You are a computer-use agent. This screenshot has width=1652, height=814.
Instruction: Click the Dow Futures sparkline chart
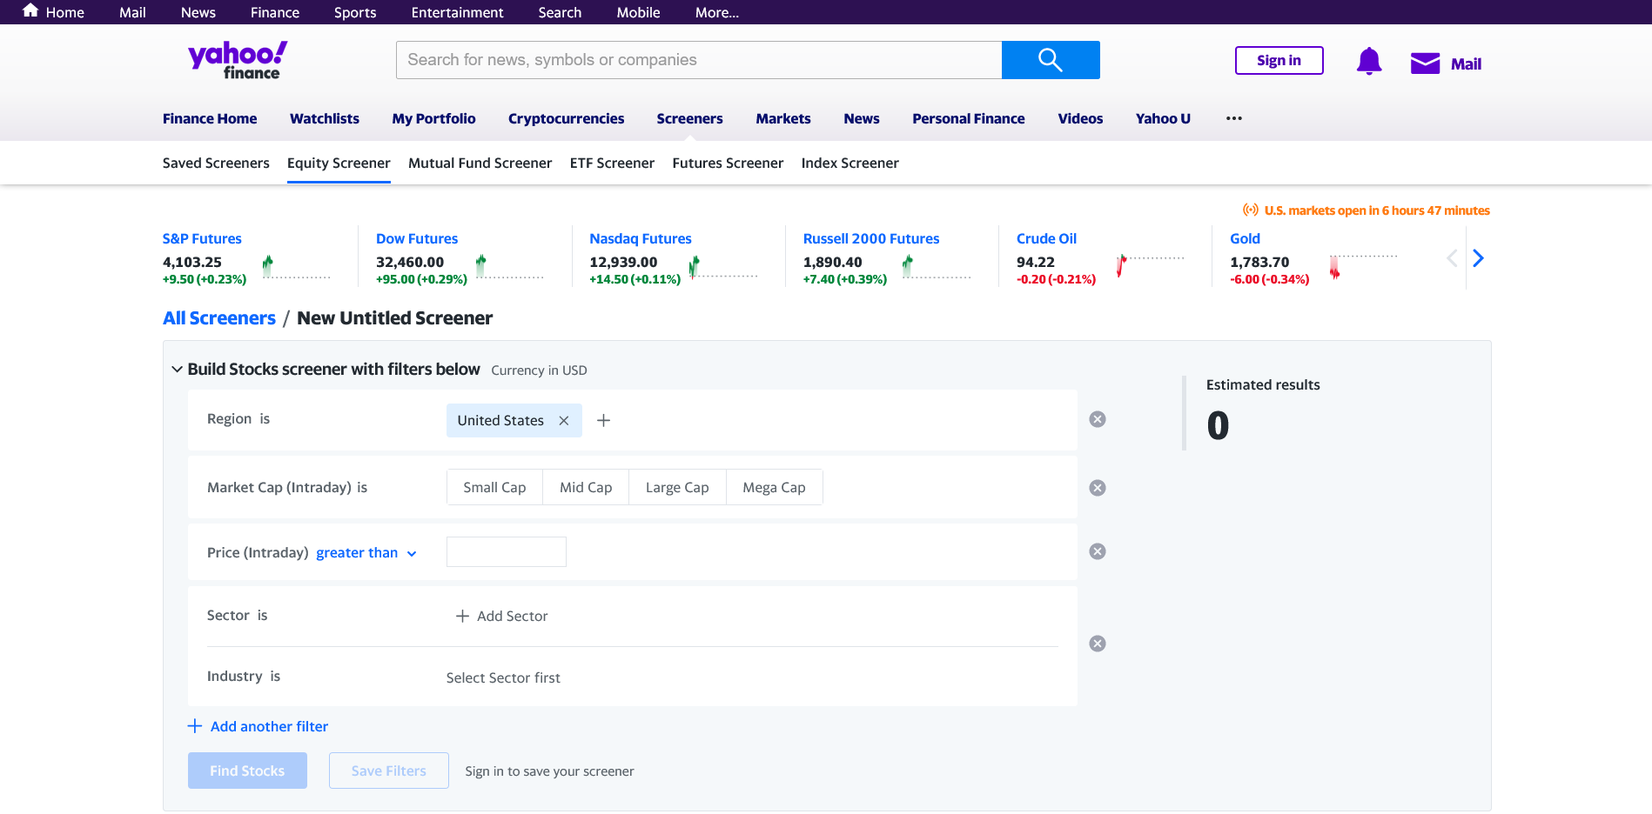(509, 267)
